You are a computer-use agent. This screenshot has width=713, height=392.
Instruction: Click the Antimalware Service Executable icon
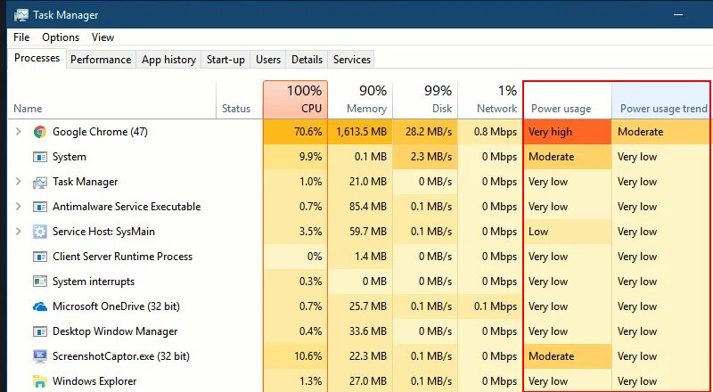pyautogui.click(x=40, y=207)
